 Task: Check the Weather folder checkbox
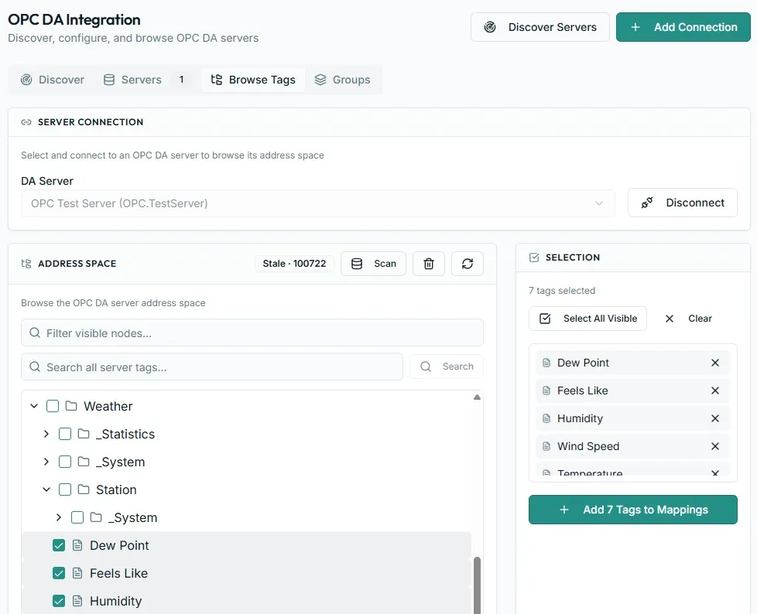point(53,406)
